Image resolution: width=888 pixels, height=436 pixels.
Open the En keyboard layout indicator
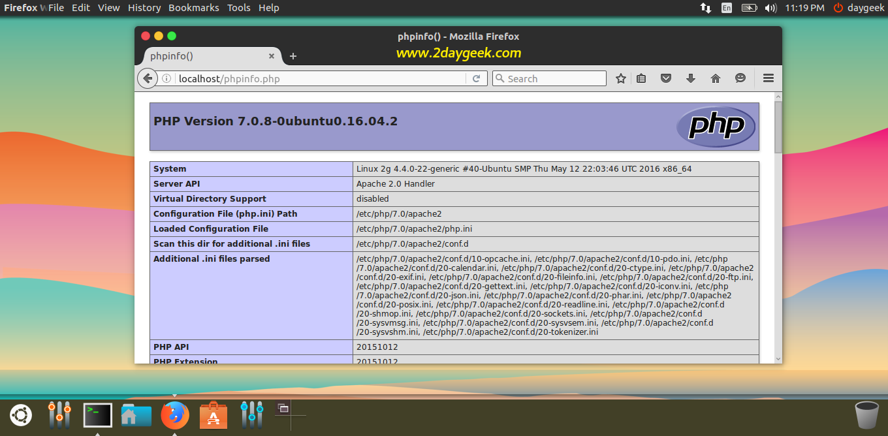[727, 8]
